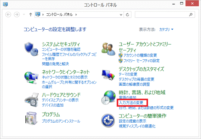Minimize the Control Panel window
201x139 pixels.
[x=174, y=4]
